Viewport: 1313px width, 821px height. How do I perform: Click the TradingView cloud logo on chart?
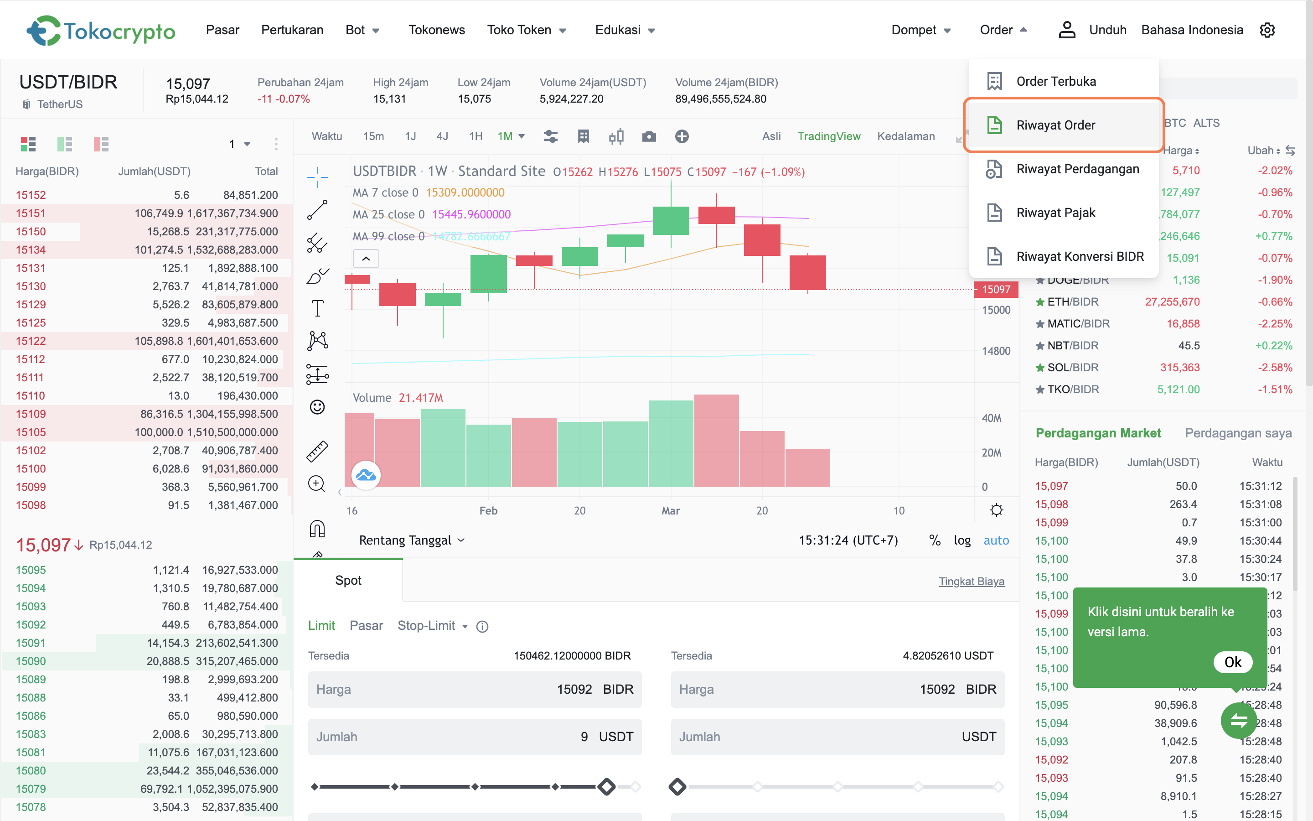366,476
